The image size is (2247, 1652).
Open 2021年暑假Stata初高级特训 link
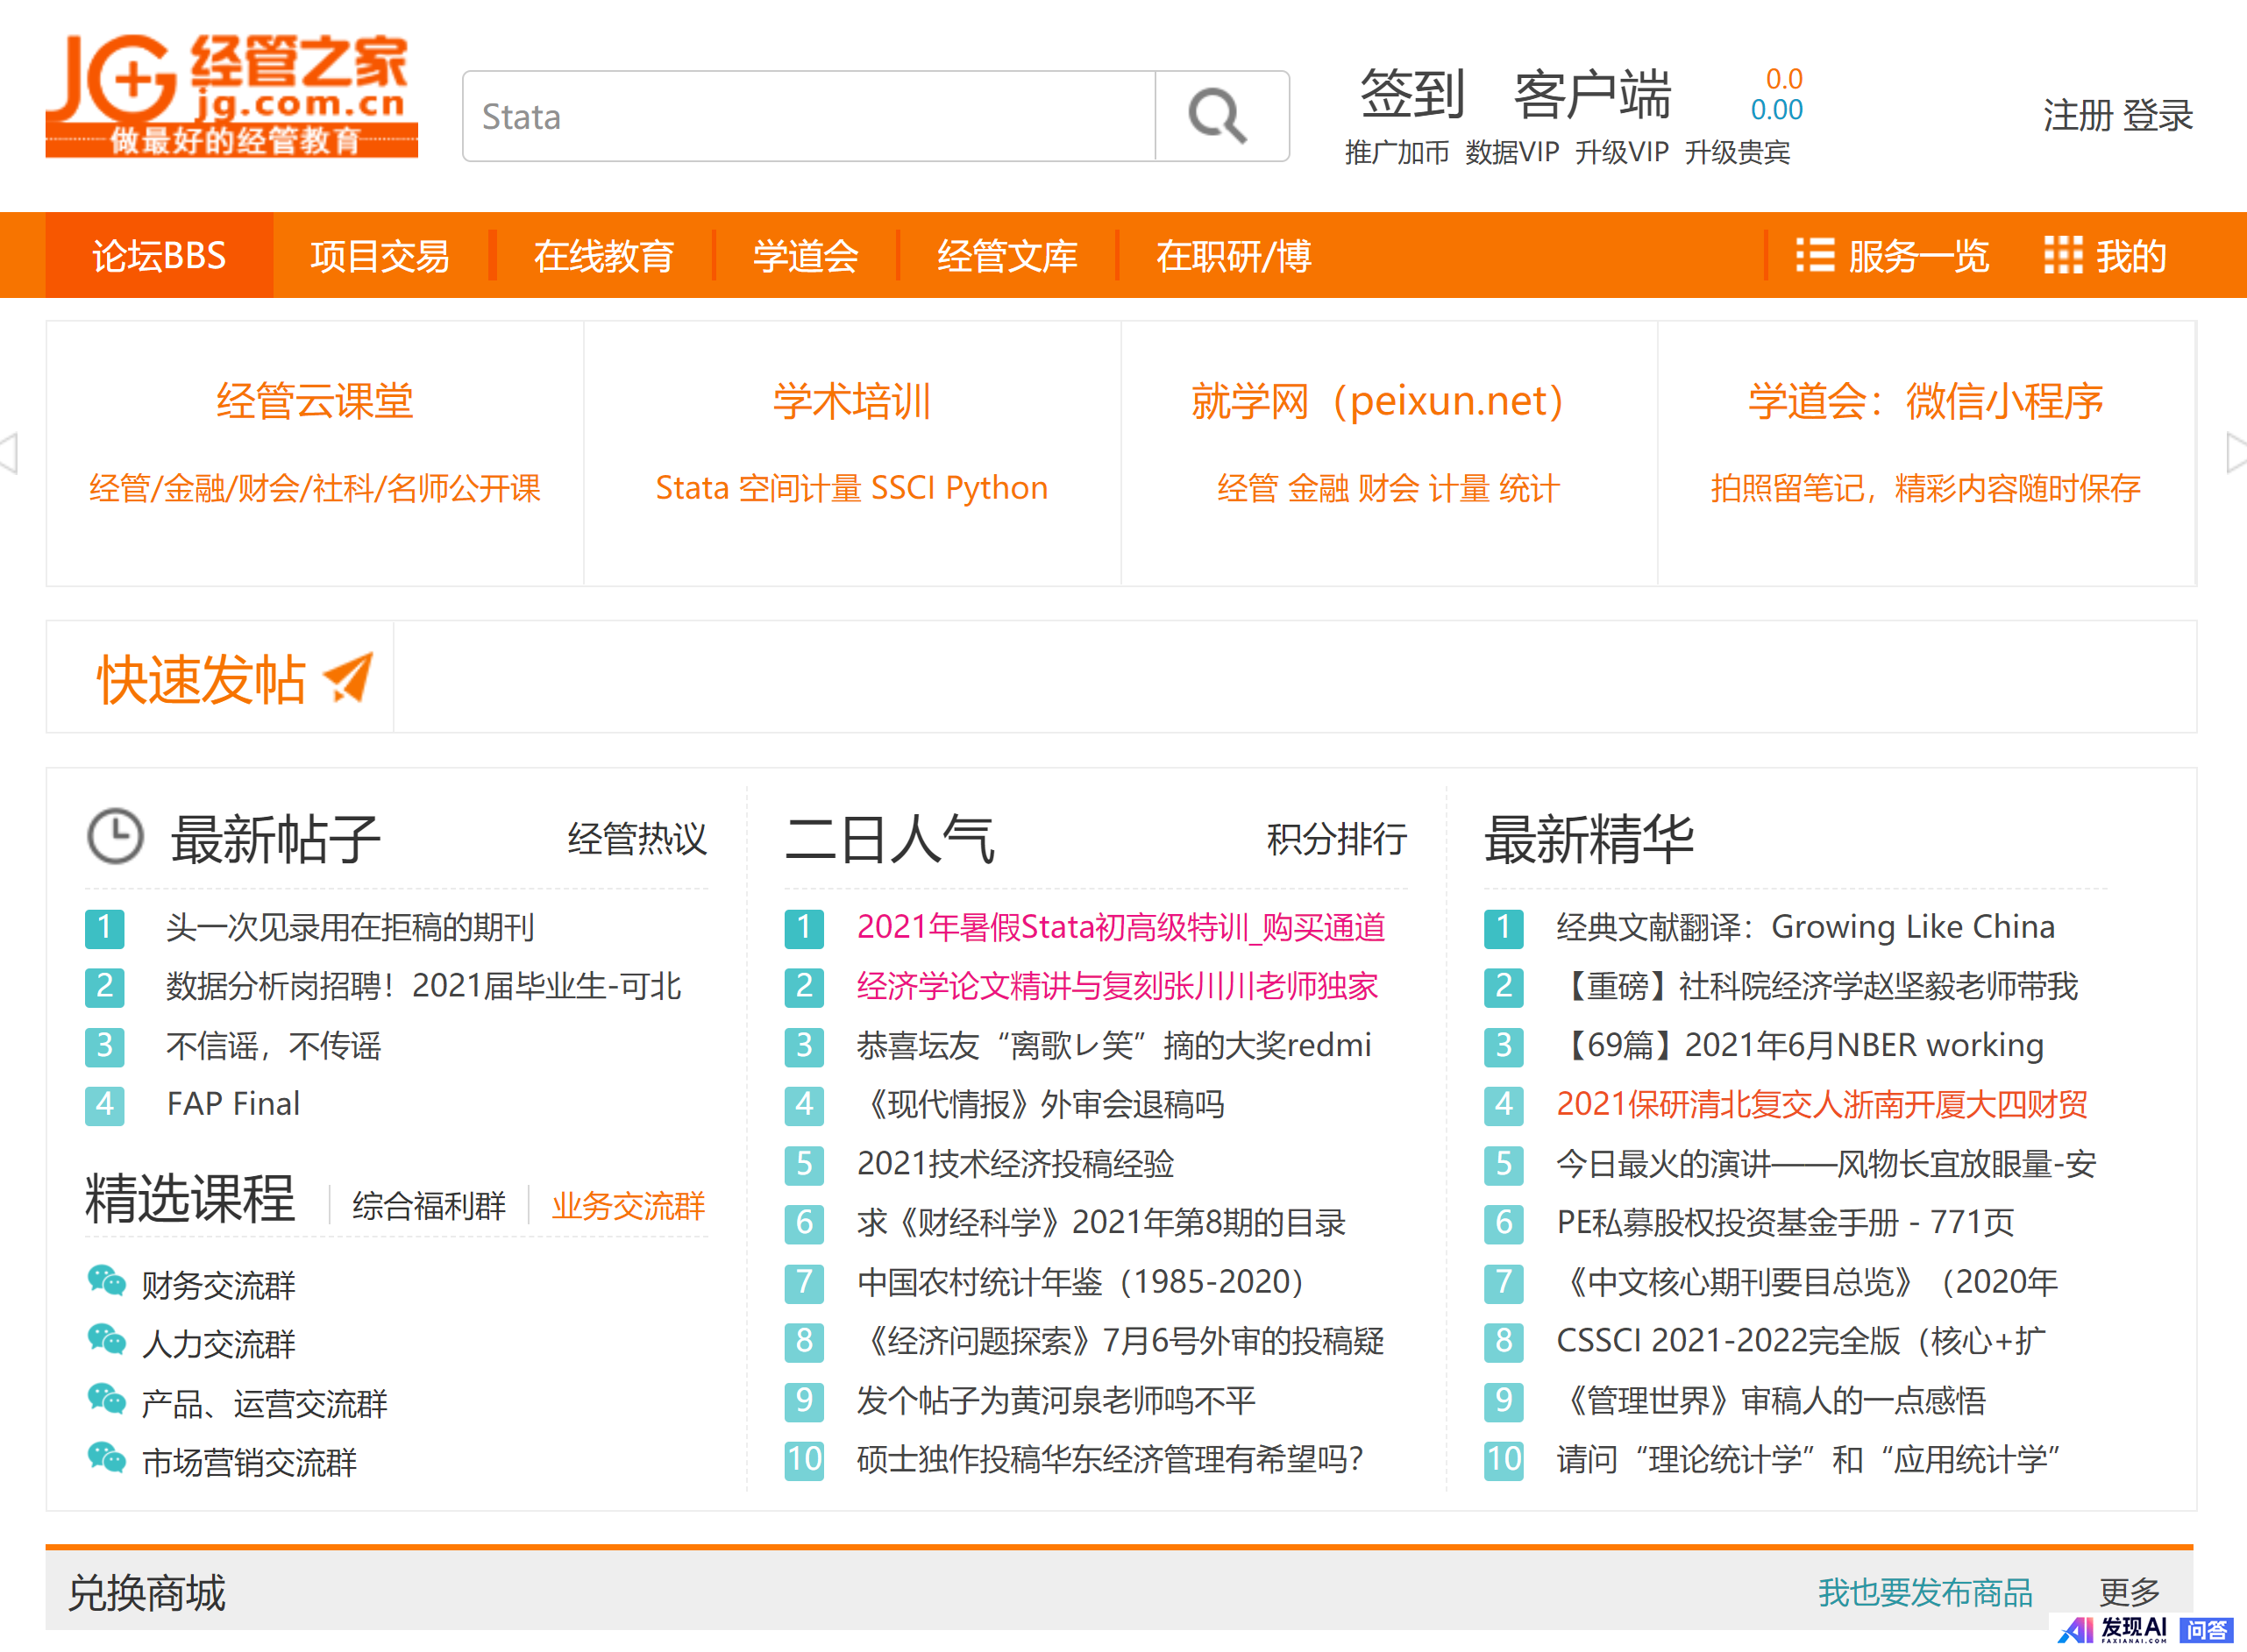coord(1120,927)
